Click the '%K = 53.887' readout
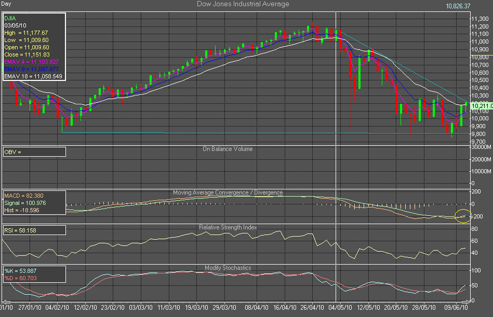493x317 pixels. 20,270
